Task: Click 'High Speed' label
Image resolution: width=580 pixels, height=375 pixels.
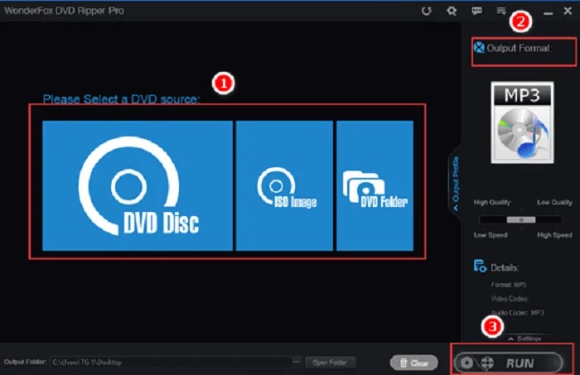Action: [x=554, y=235]
